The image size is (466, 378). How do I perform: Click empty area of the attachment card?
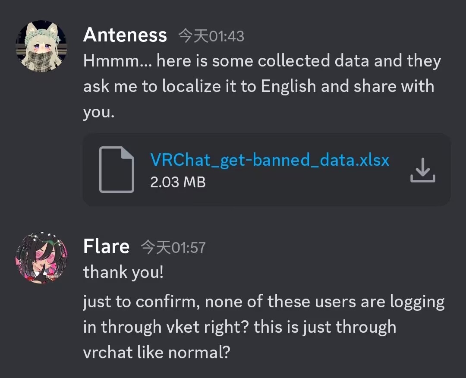[302, 192]
